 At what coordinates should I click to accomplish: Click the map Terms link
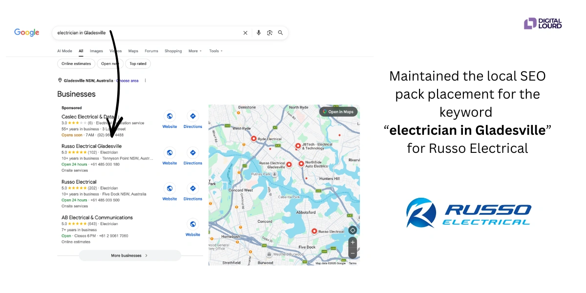[353, 263]
